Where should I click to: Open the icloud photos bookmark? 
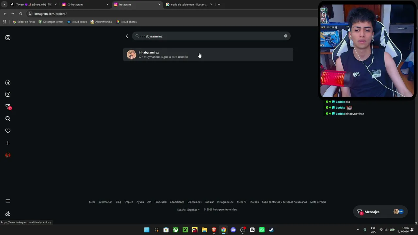(x=127, y=22)
